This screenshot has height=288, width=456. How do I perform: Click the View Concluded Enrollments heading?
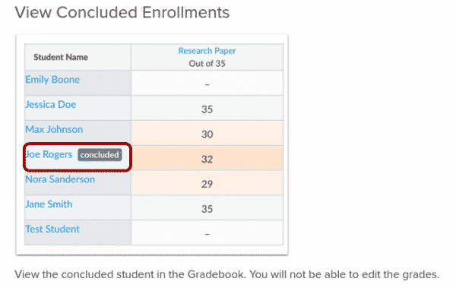[122, 12]
